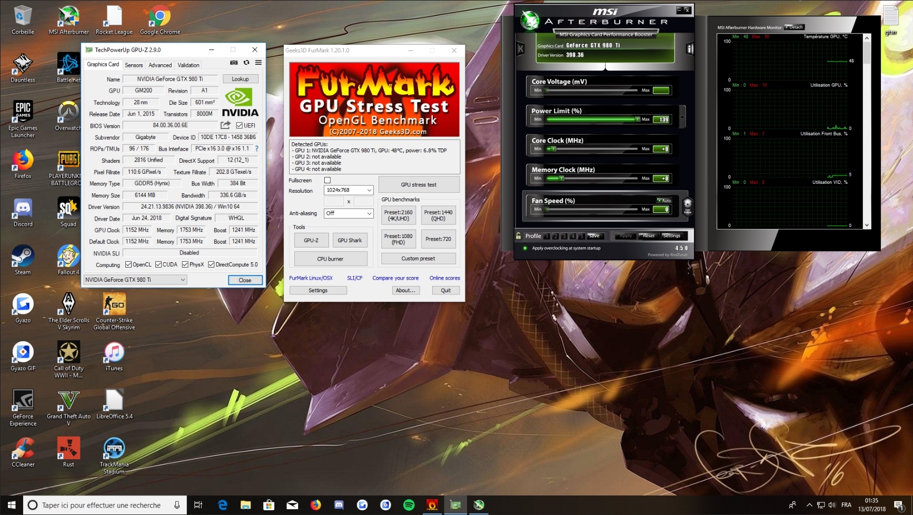Adjust Power Limit slider handle
Screen dimensions: 913x515
pos(637,120)
